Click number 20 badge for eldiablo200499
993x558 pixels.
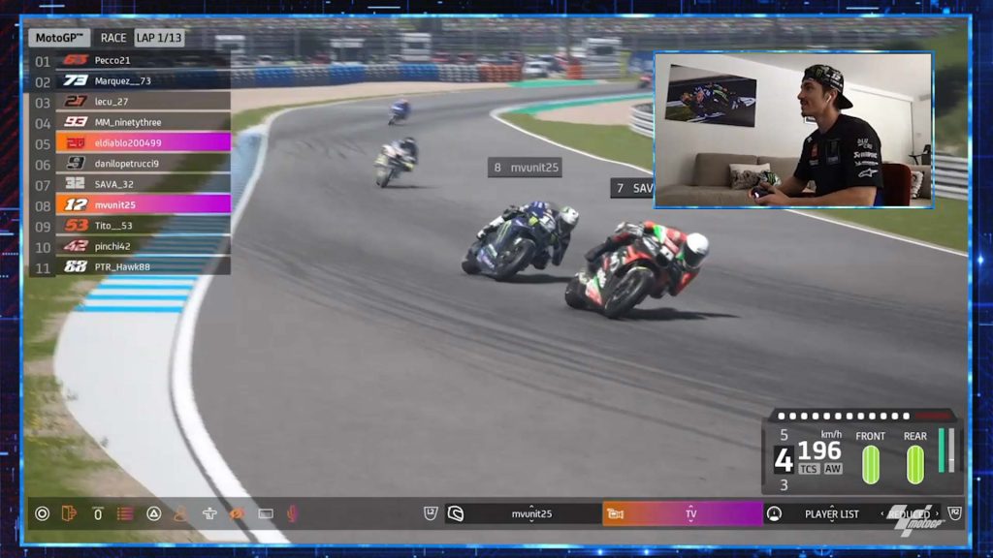point(76,143)
